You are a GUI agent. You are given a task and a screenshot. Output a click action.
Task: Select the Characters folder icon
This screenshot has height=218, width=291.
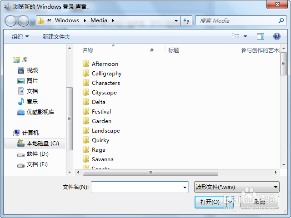coord(86,83)
